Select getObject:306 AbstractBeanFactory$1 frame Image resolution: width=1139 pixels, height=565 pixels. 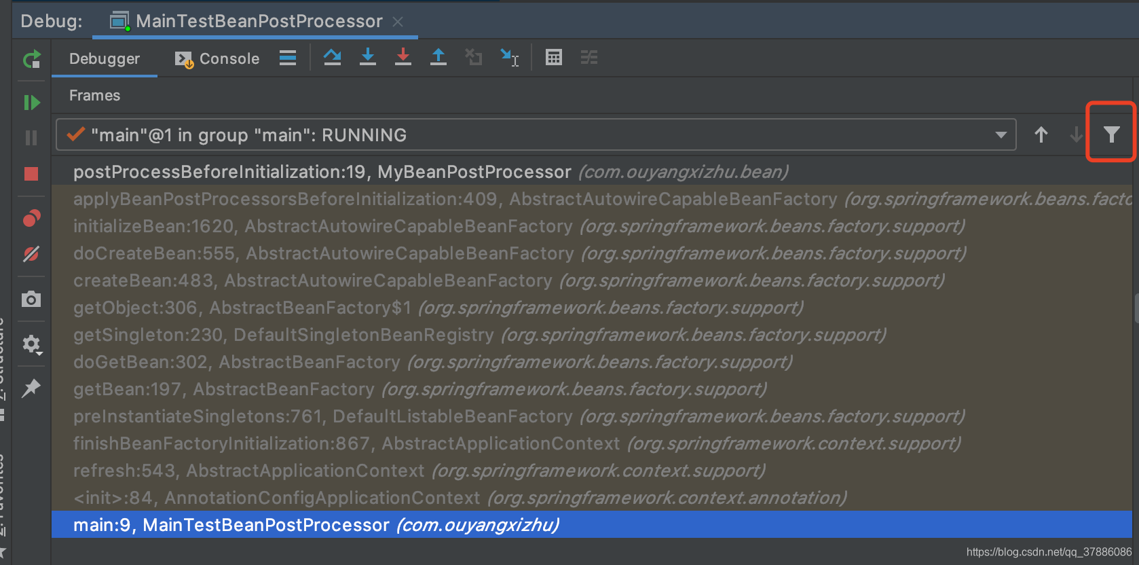click(592, 308)
